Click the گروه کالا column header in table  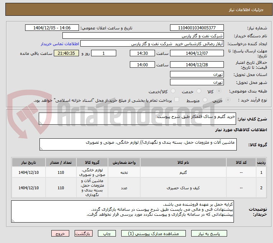tap(92, 162)
